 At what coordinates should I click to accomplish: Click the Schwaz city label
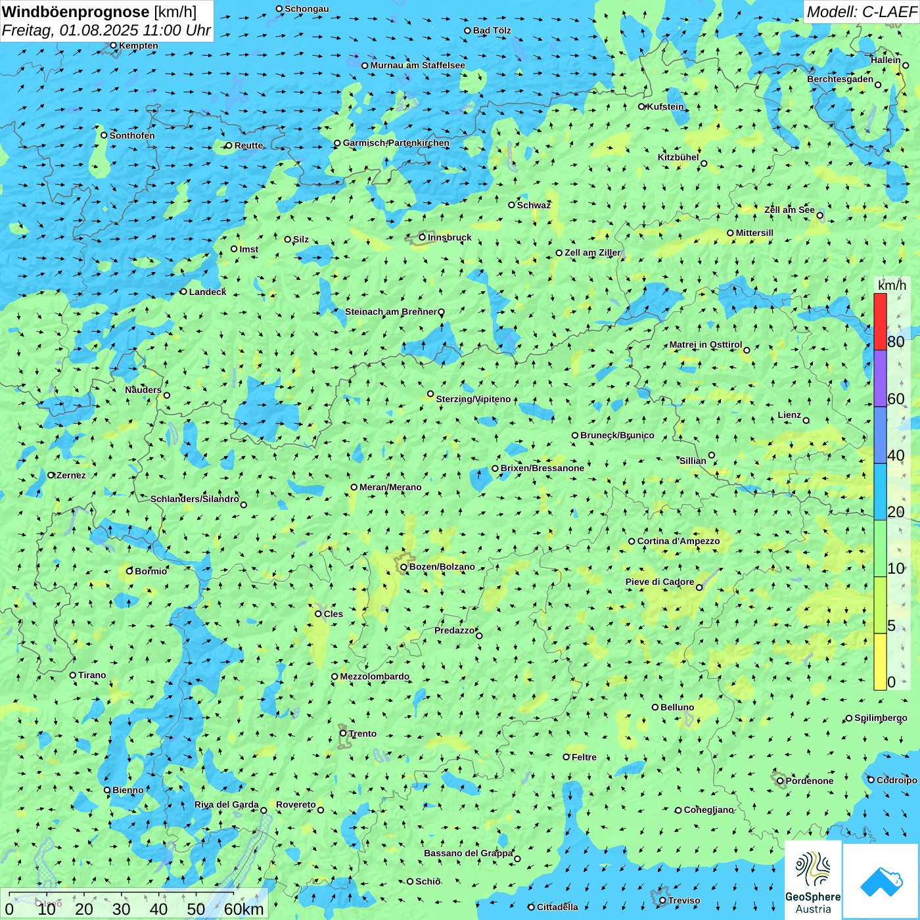point(534,205)
